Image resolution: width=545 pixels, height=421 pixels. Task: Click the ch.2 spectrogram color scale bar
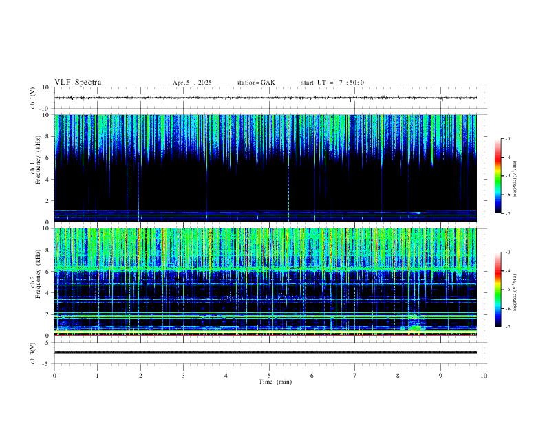(498, 290)
